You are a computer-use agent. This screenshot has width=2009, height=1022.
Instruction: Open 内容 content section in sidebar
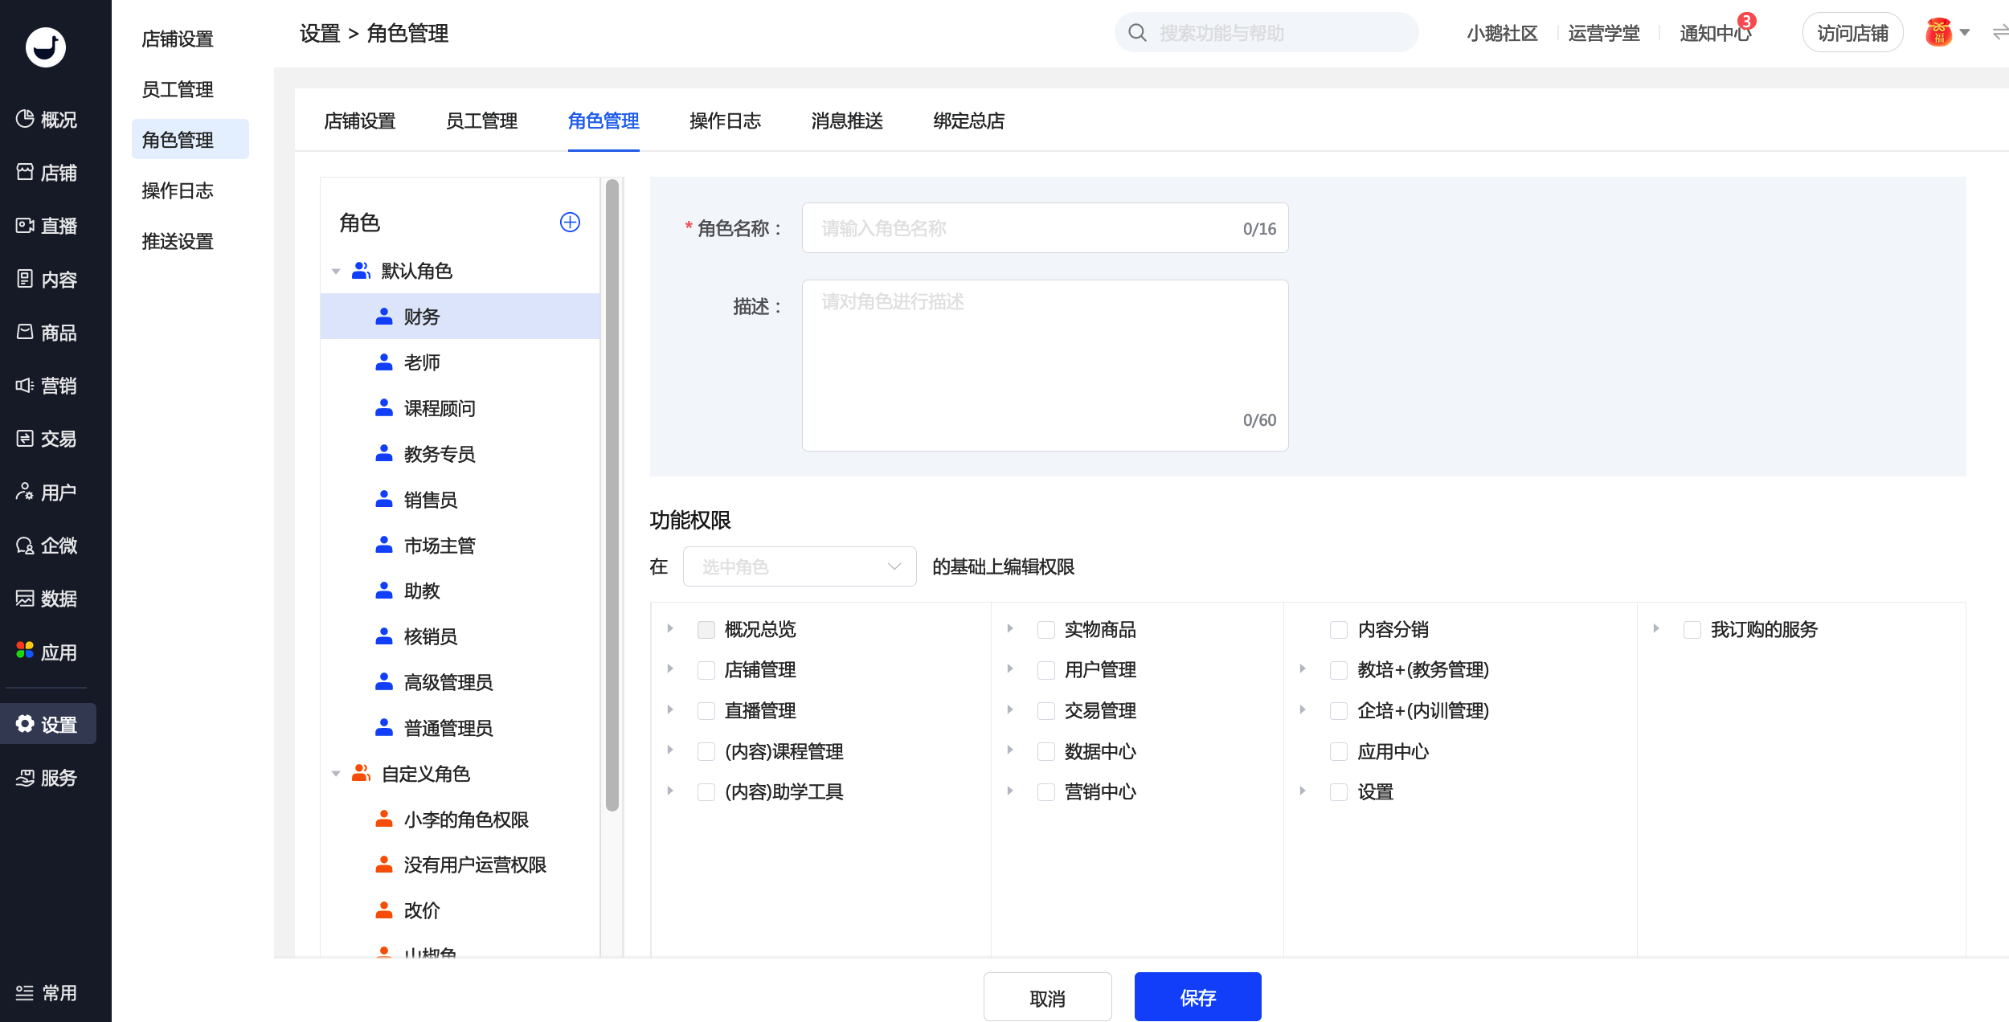point(47,280)
